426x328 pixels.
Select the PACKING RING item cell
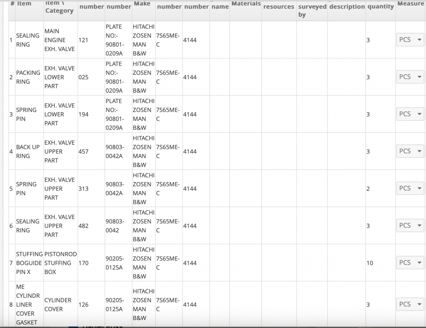coord(28,77)
